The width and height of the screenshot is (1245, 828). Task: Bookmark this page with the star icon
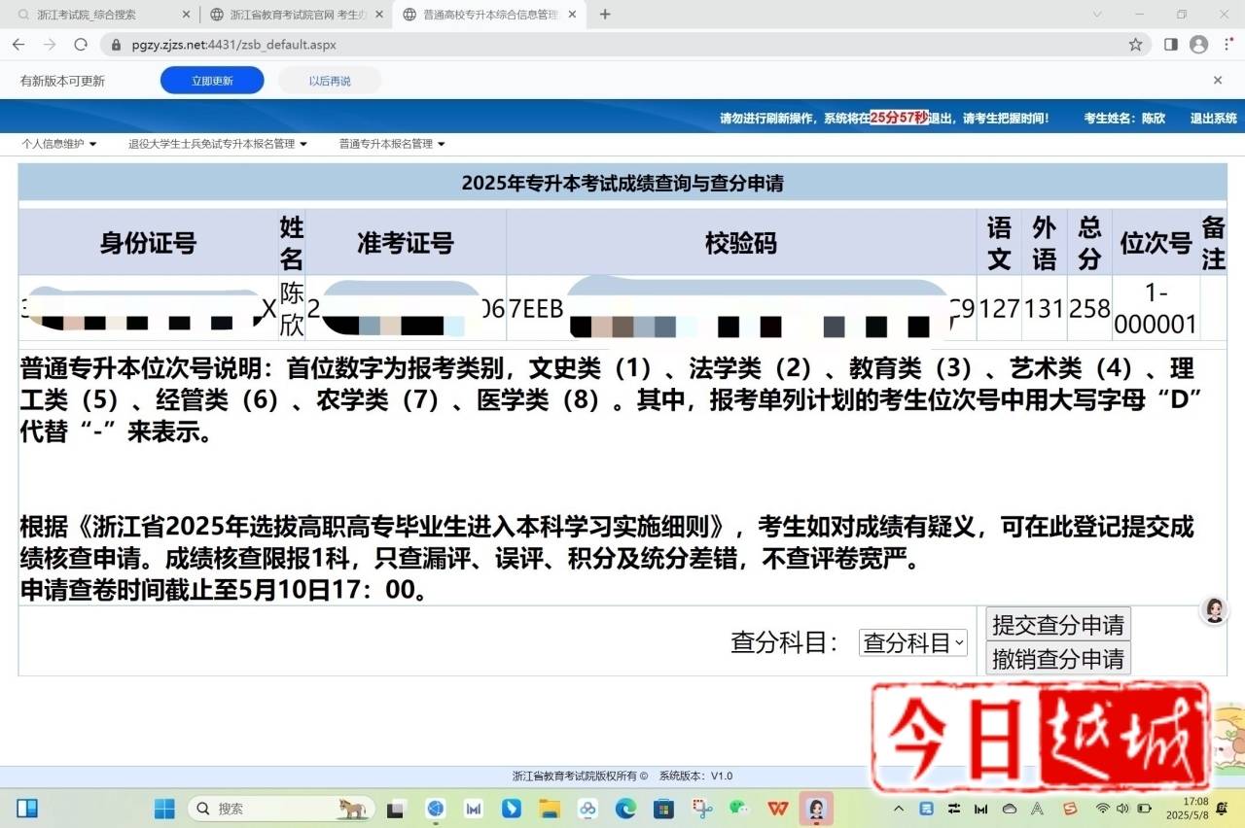click(x=1135, y=45)
